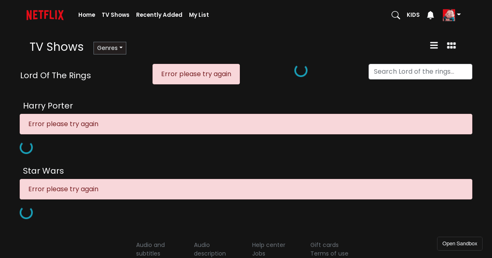
Task: Dismiss the Harry Porter error banner
Action: point(246,124)
